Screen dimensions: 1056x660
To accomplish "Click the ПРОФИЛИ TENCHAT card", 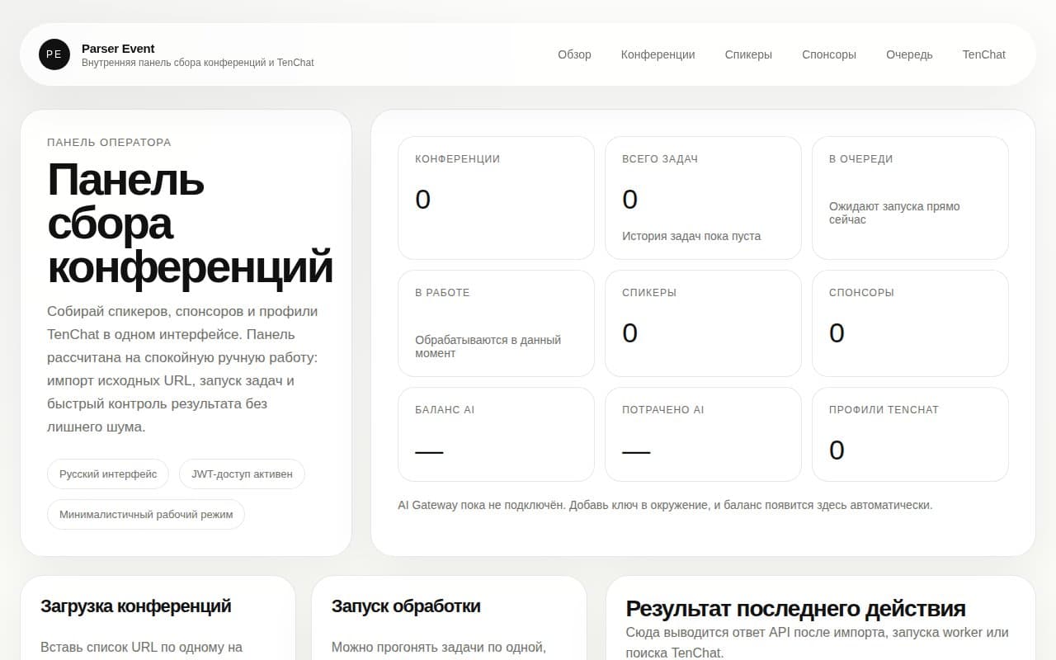I will point(910,434).
